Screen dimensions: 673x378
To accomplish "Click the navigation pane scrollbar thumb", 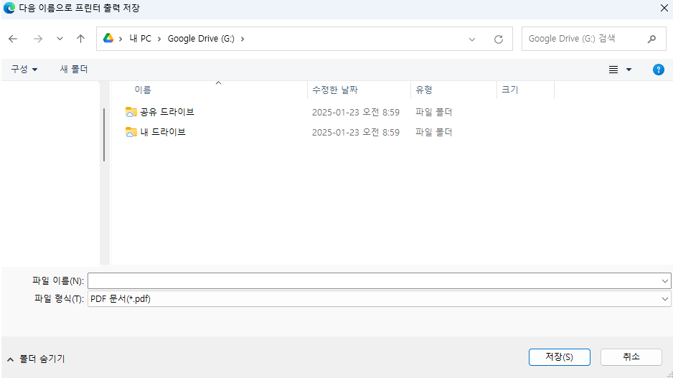I will (104, 135).
